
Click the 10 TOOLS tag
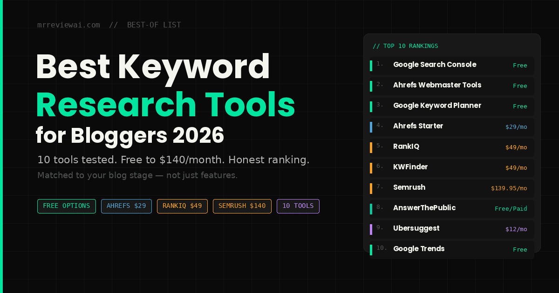(x=298, y=206)
